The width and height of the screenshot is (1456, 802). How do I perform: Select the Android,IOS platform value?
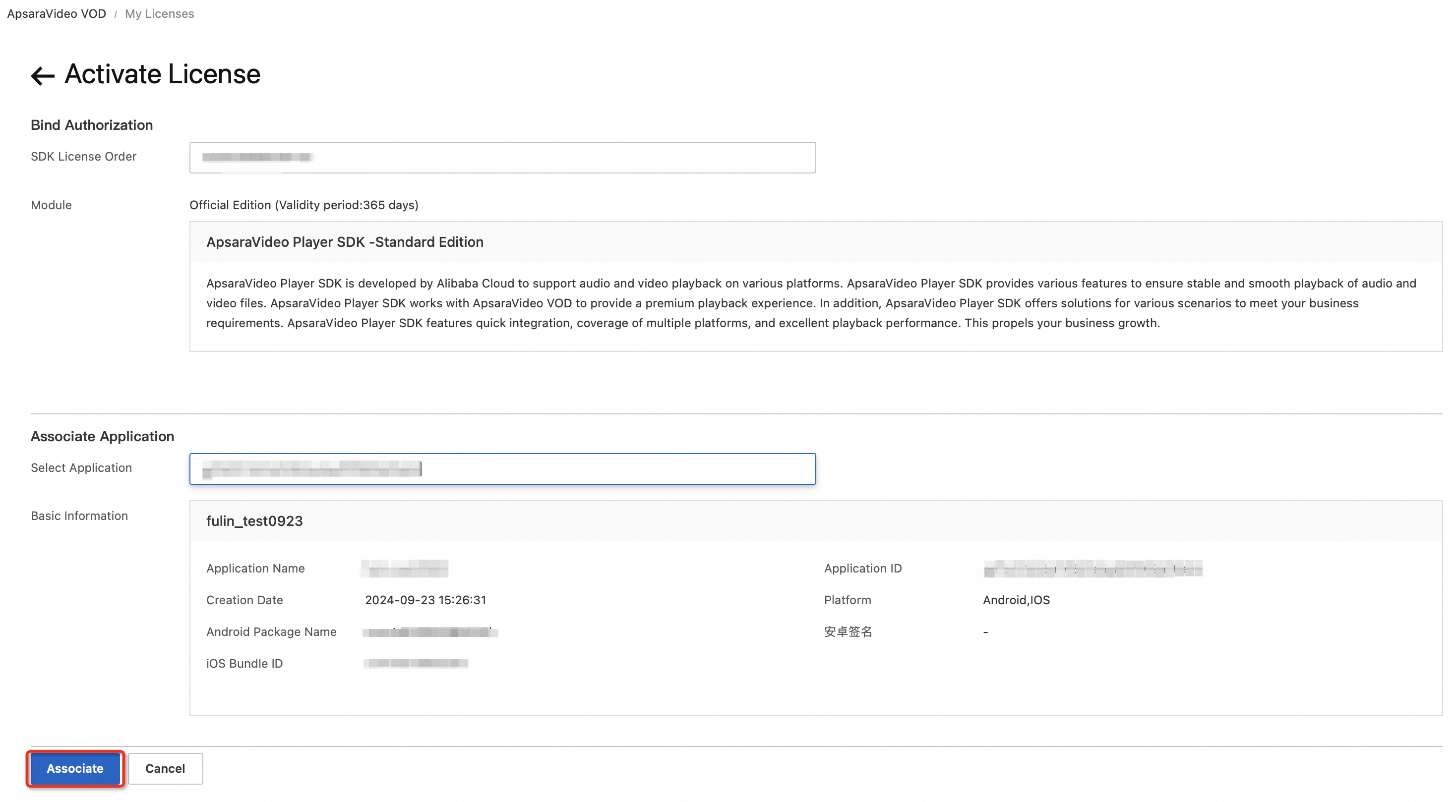pos(1016,600)
